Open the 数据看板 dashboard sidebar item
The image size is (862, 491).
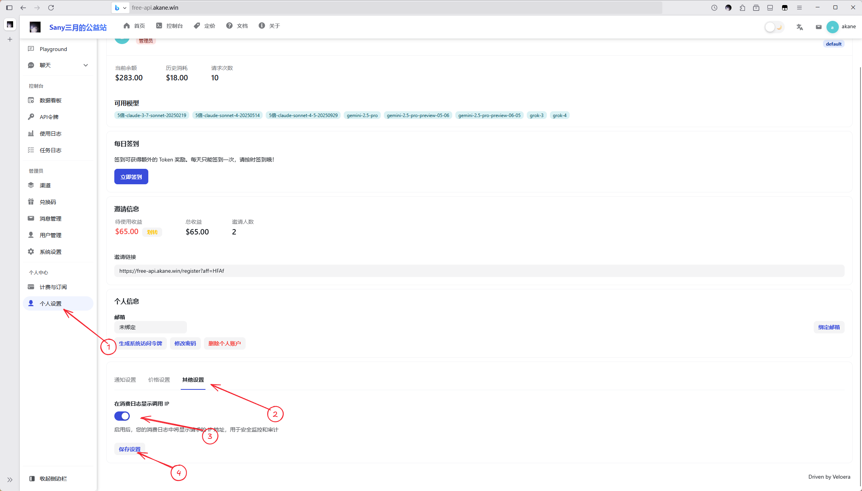[x=51, y=100]
